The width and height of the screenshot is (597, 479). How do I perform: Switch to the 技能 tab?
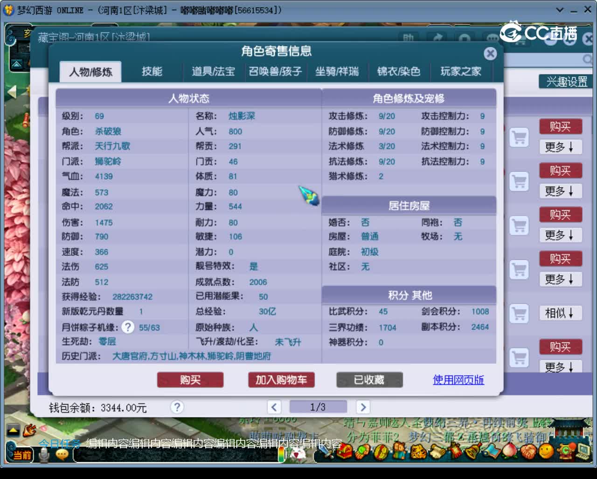click(x=152, y=71)
